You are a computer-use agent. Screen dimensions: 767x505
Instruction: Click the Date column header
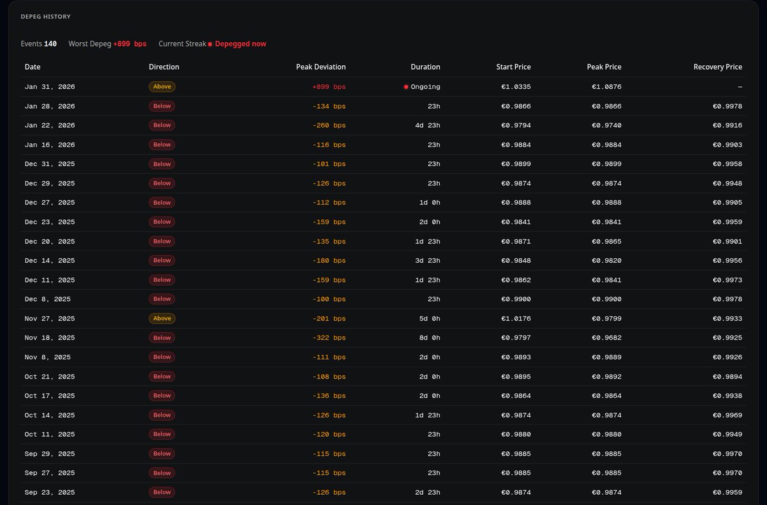coord(33,67)
